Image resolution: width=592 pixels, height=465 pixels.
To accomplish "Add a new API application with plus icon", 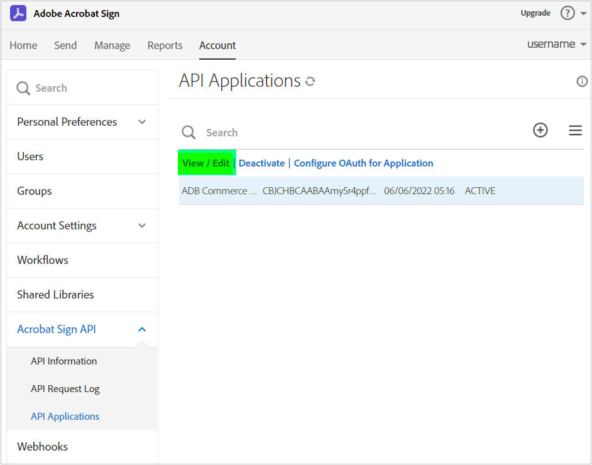I will point(540,130).
